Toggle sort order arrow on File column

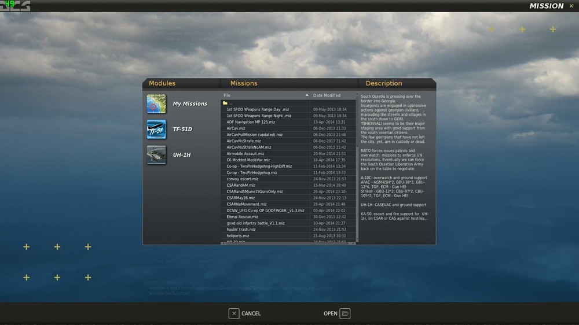point(307,95)
